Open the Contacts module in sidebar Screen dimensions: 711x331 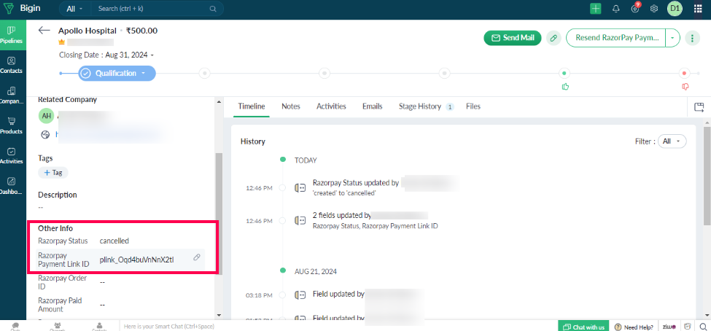tap(12, 65)
